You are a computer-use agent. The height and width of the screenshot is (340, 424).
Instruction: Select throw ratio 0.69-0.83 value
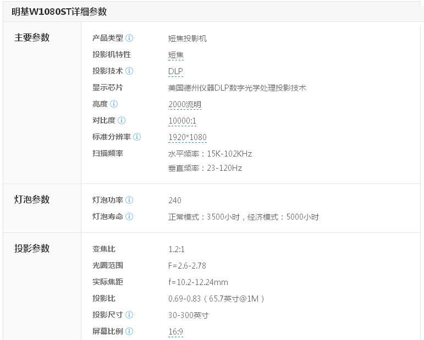coord(216,299)
